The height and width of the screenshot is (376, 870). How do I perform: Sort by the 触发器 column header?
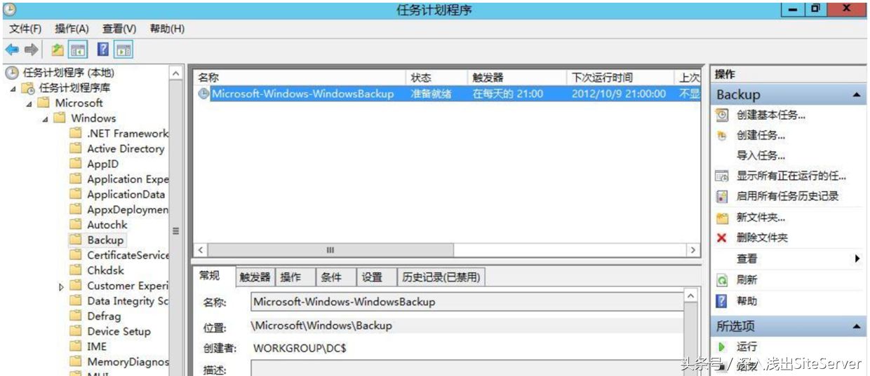517,78
